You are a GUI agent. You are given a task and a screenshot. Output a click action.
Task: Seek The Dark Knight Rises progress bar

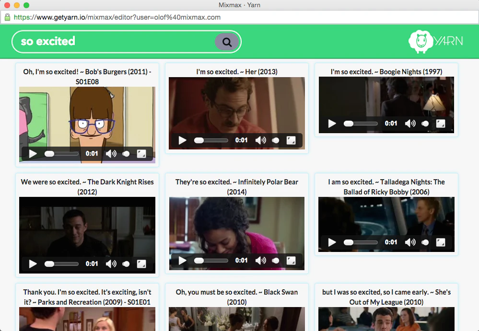pos(61,264)
